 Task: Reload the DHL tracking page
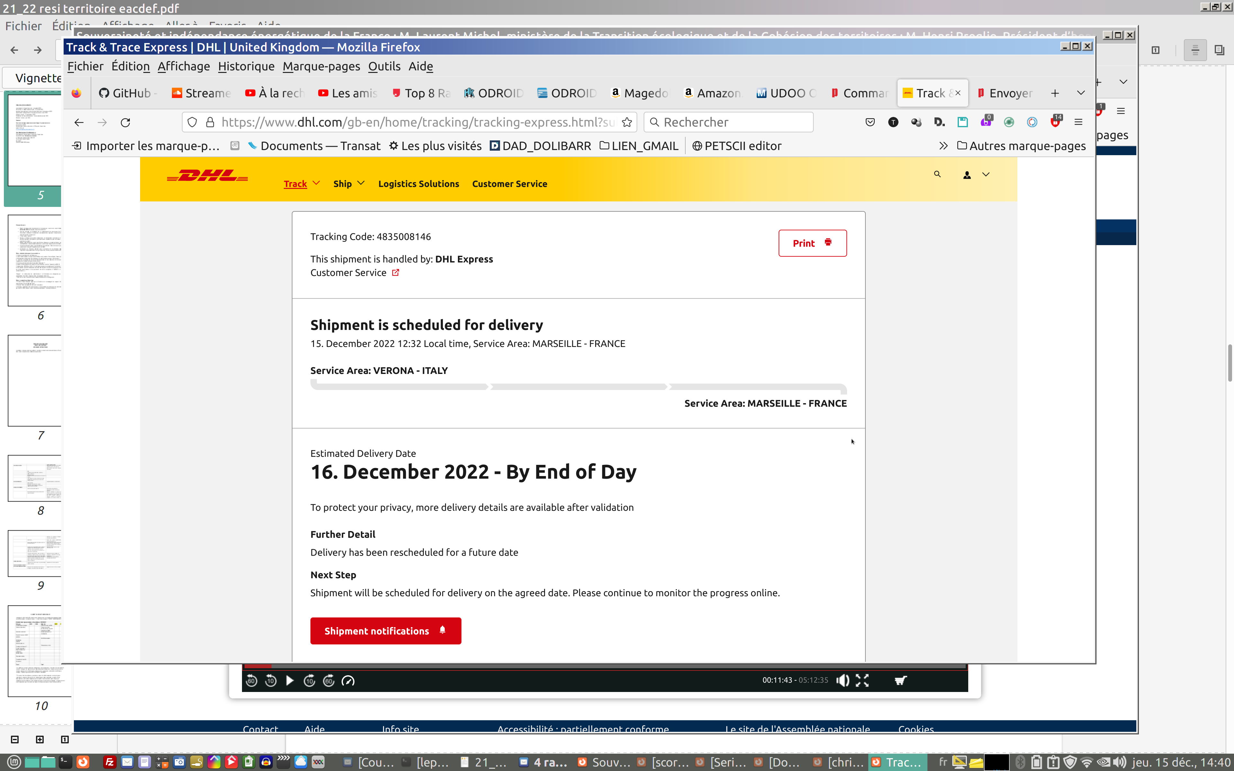[125, 122]
